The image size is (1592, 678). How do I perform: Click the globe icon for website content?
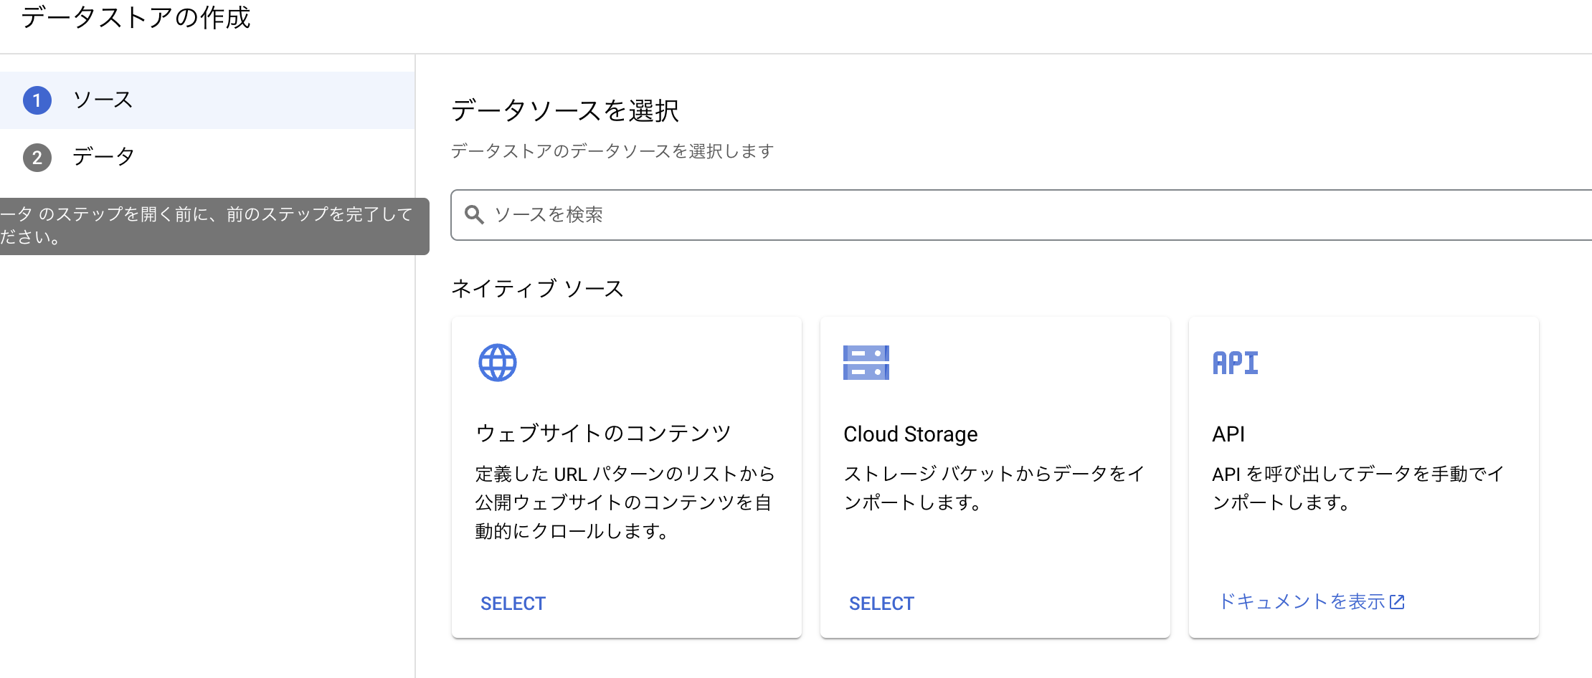click(x=497, y=363)
